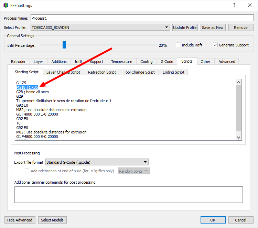The width and height of the screenshot is (258, 228).
Task: Go to the Temperature tab
Action: click(121, 62)
